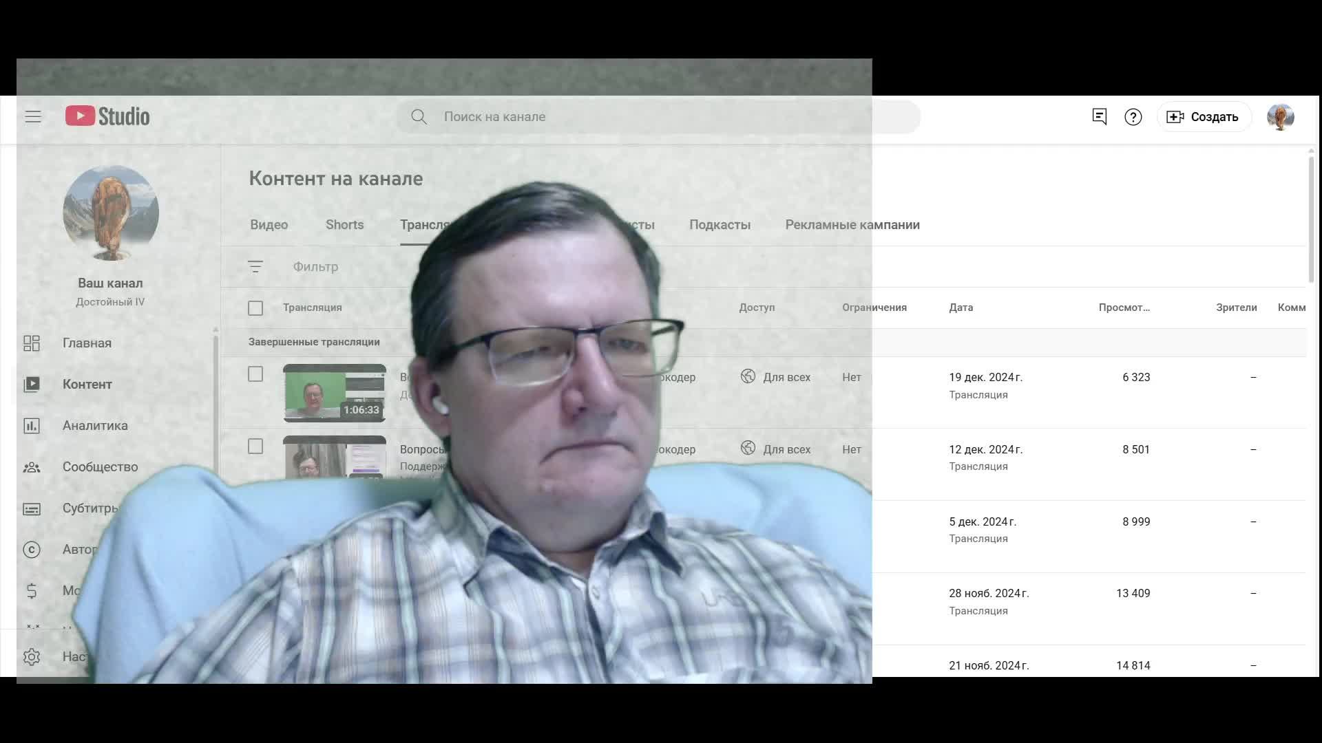The height and width of the screenshot is (743, 1322).
Task: Click the Создать button
Action: coord(1203,117)
